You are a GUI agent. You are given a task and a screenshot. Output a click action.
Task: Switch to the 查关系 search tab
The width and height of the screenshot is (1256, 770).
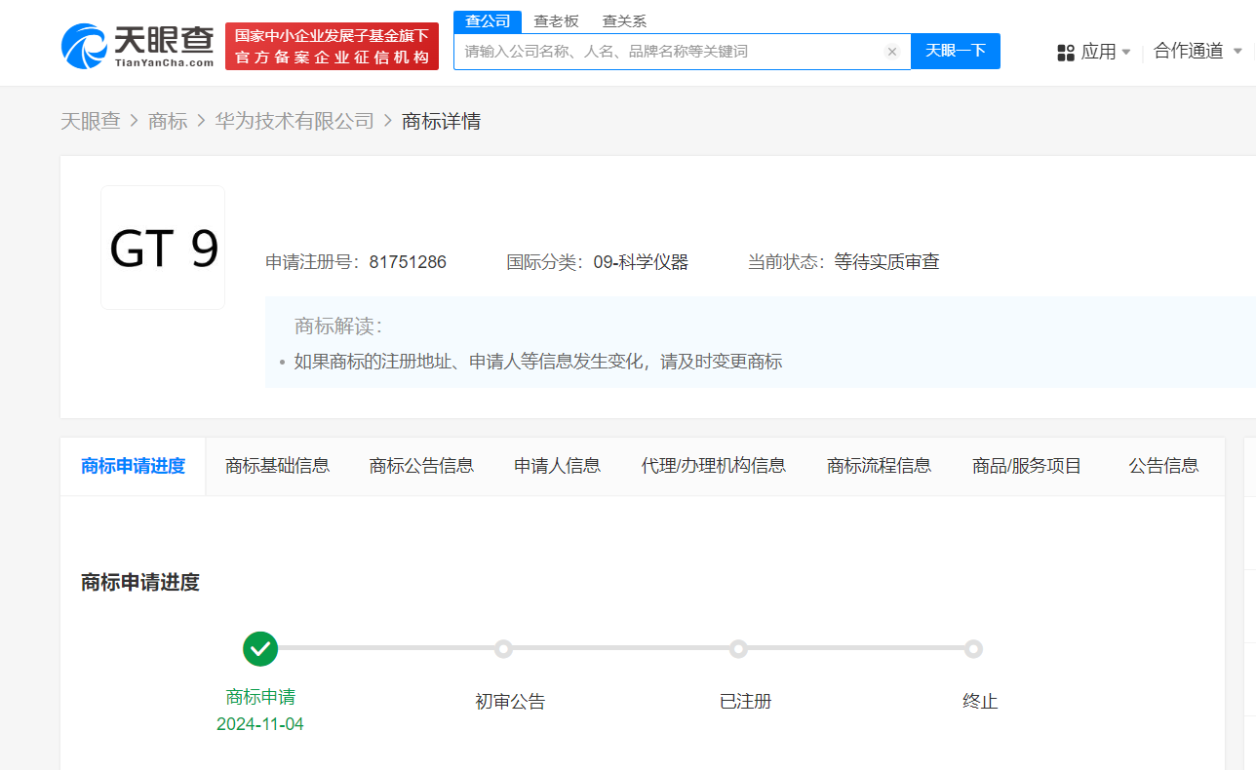[x=624, y=21]
